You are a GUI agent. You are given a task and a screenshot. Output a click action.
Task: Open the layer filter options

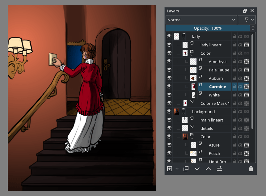pyautogui.click(x=247, y=19)
